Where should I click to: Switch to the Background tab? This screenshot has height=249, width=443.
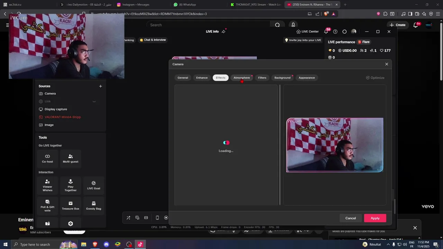[x=282, y=78]
